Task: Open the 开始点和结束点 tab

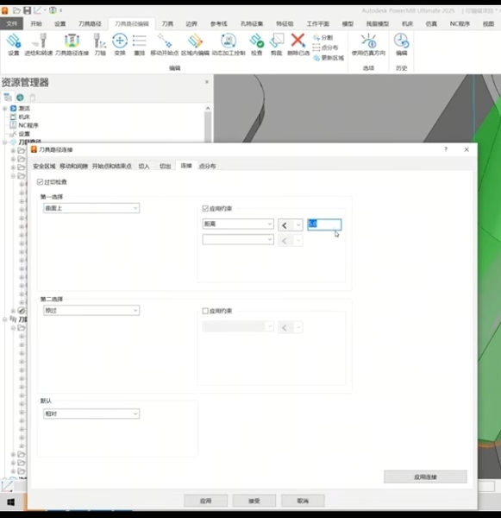Action: [x=111, y=166]
